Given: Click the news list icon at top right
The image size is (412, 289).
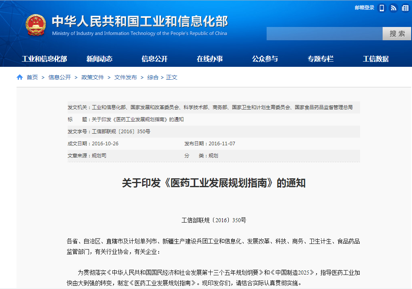Looking at the screenshot, I should coord(405,8).
